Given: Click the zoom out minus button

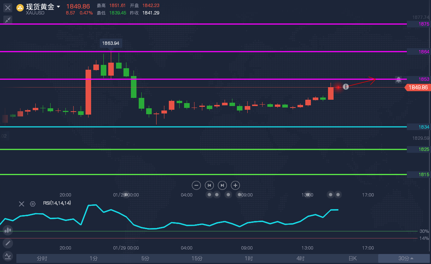Looking at the screenshot, I should pyautogui.click(x=196, y=185).
